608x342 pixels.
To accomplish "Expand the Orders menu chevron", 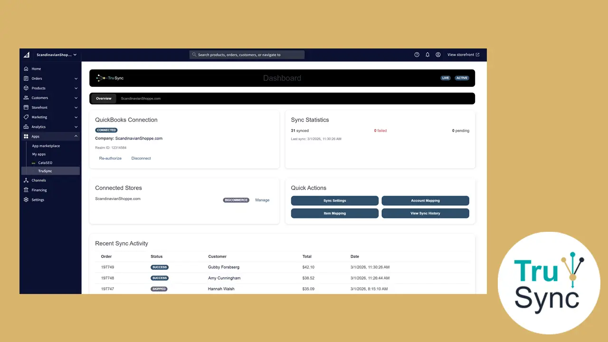I will click(x=76, y=78).
